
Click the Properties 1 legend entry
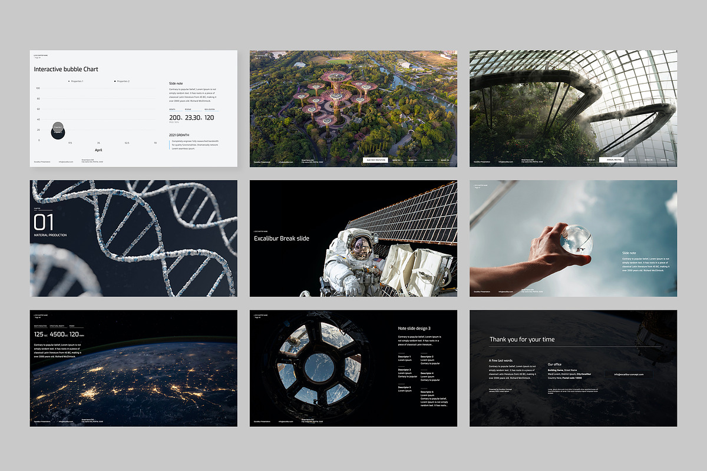click(x=76, y=81)
